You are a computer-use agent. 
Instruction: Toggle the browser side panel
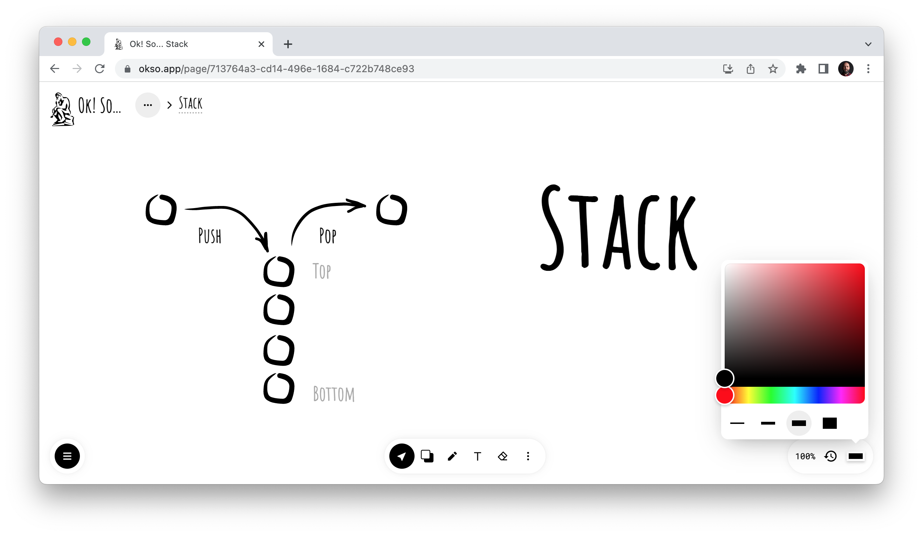click(x=823, y=68)
